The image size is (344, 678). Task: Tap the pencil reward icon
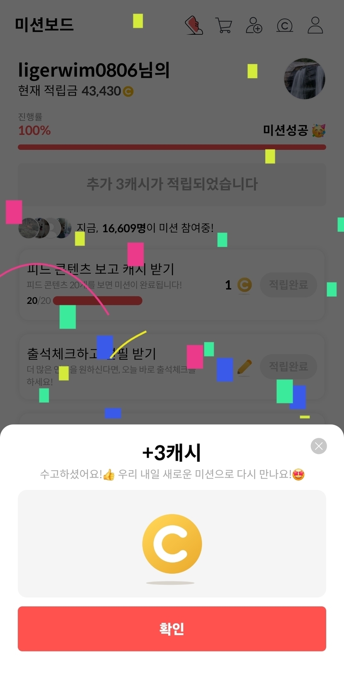tap(244, 367)
